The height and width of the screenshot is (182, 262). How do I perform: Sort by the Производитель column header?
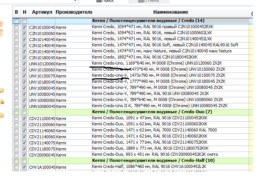[74, 12]
